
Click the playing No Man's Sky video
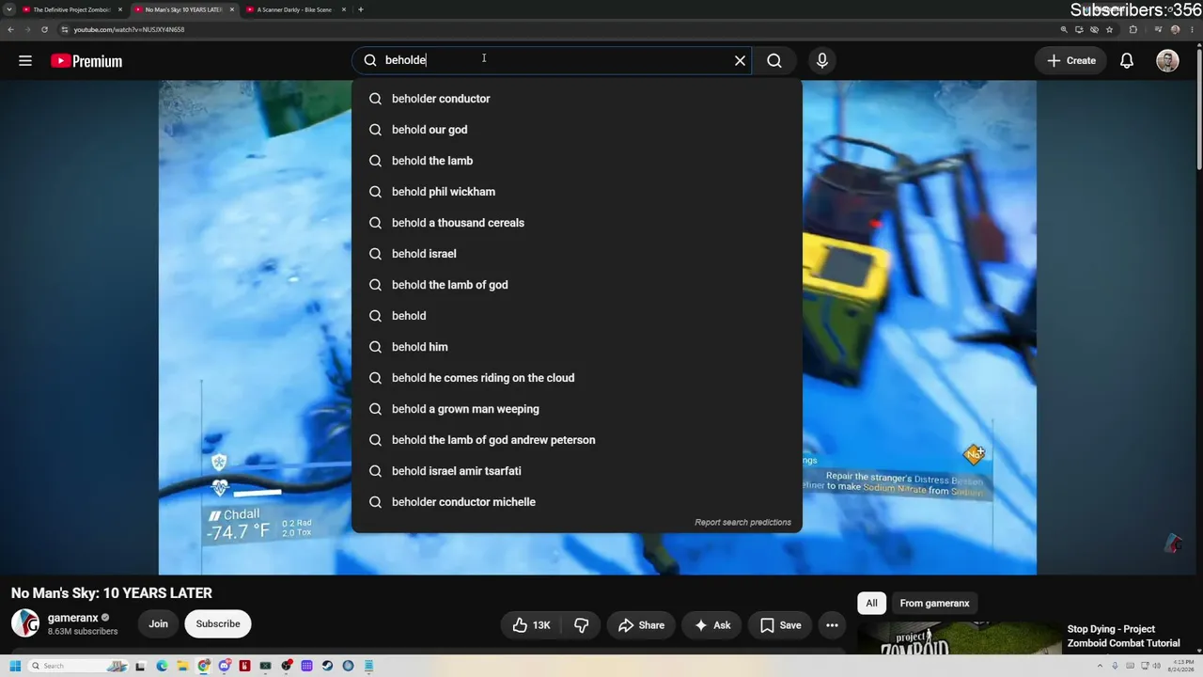598,327
